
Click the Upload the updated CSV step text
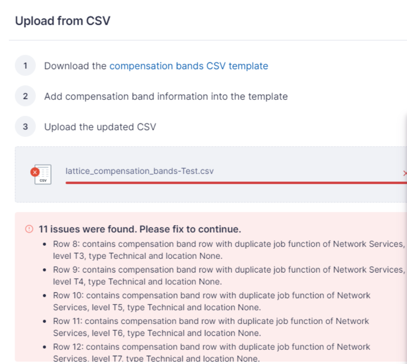pyautogui.click(x=100, y=127)
